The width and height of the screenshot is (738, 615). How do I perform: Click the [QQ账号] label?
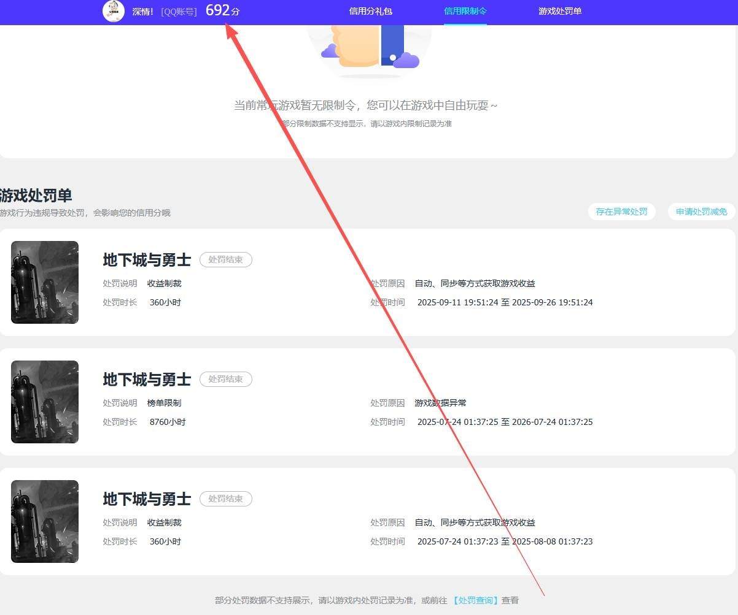coord(179,12)
